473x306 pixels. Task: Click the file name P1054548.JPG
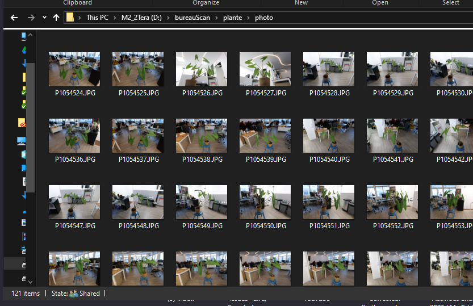(x=139, y=226)
